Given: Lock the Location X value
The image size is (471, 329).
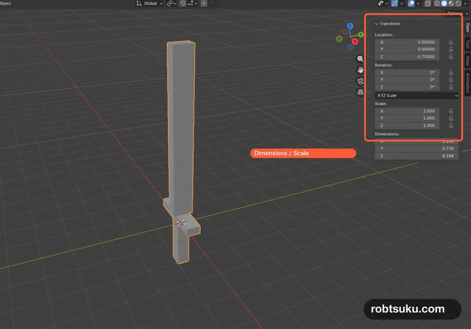Looking at the screenshot, I should coord(451,42).
